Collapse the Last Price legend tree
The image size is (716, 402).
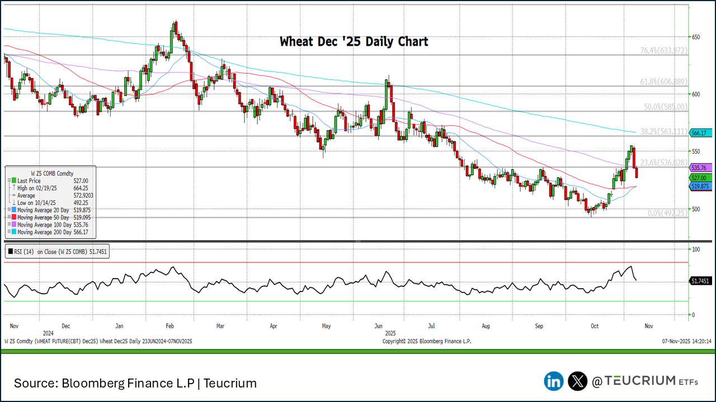point(8,181)
